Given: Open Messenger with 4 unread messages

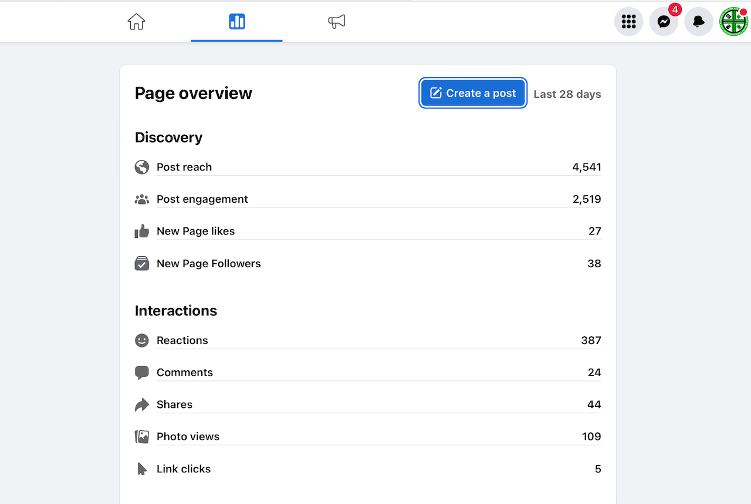Looking at the screenshot, I should [x=664, y=22].
